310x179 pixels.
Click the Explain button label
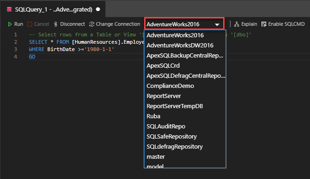249,24
